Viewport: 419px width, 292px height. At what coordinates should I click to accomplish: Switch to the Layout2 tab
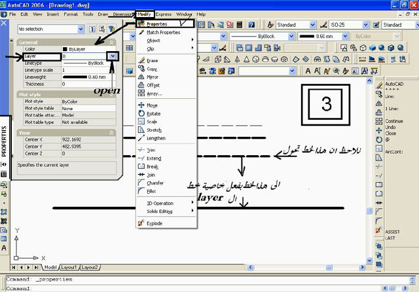(x=90, y=267)
